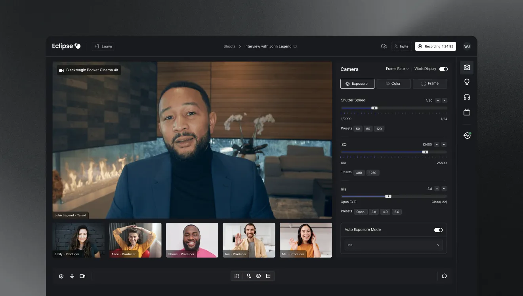Switch to the Color tab
Viewport: 523px width, 296px height.
393,84
